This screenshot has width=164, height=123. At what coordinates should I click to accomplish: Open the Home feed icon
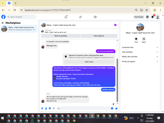pos(66,17)
